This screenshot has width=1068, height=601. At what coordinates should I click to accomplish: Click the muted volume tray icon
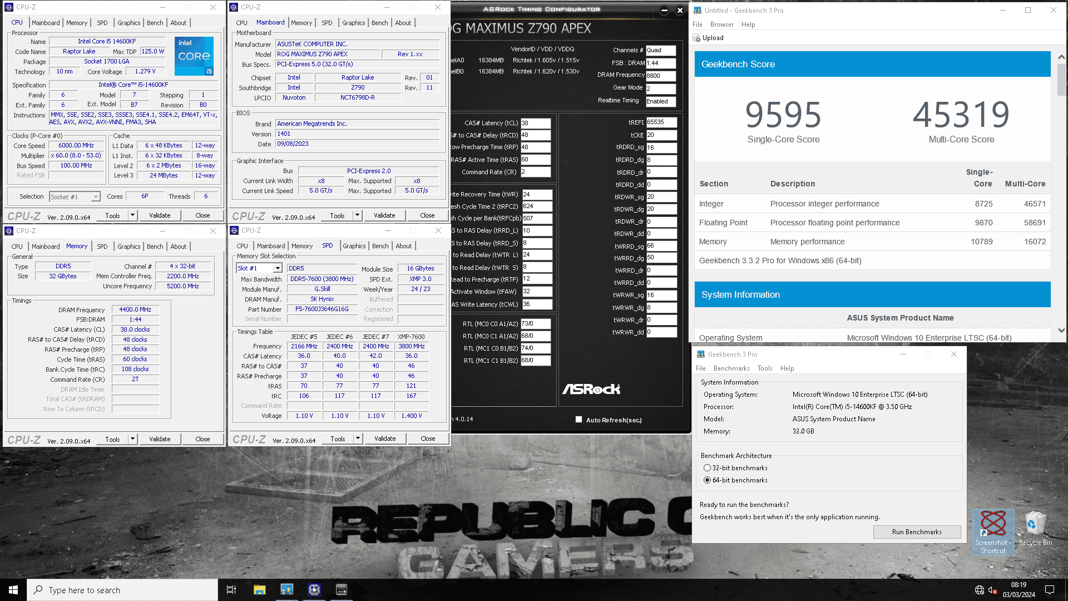[x=993, y=590]
